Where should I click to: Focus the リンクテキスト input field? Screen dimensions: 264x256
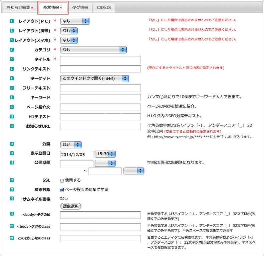tap(100, 69)
